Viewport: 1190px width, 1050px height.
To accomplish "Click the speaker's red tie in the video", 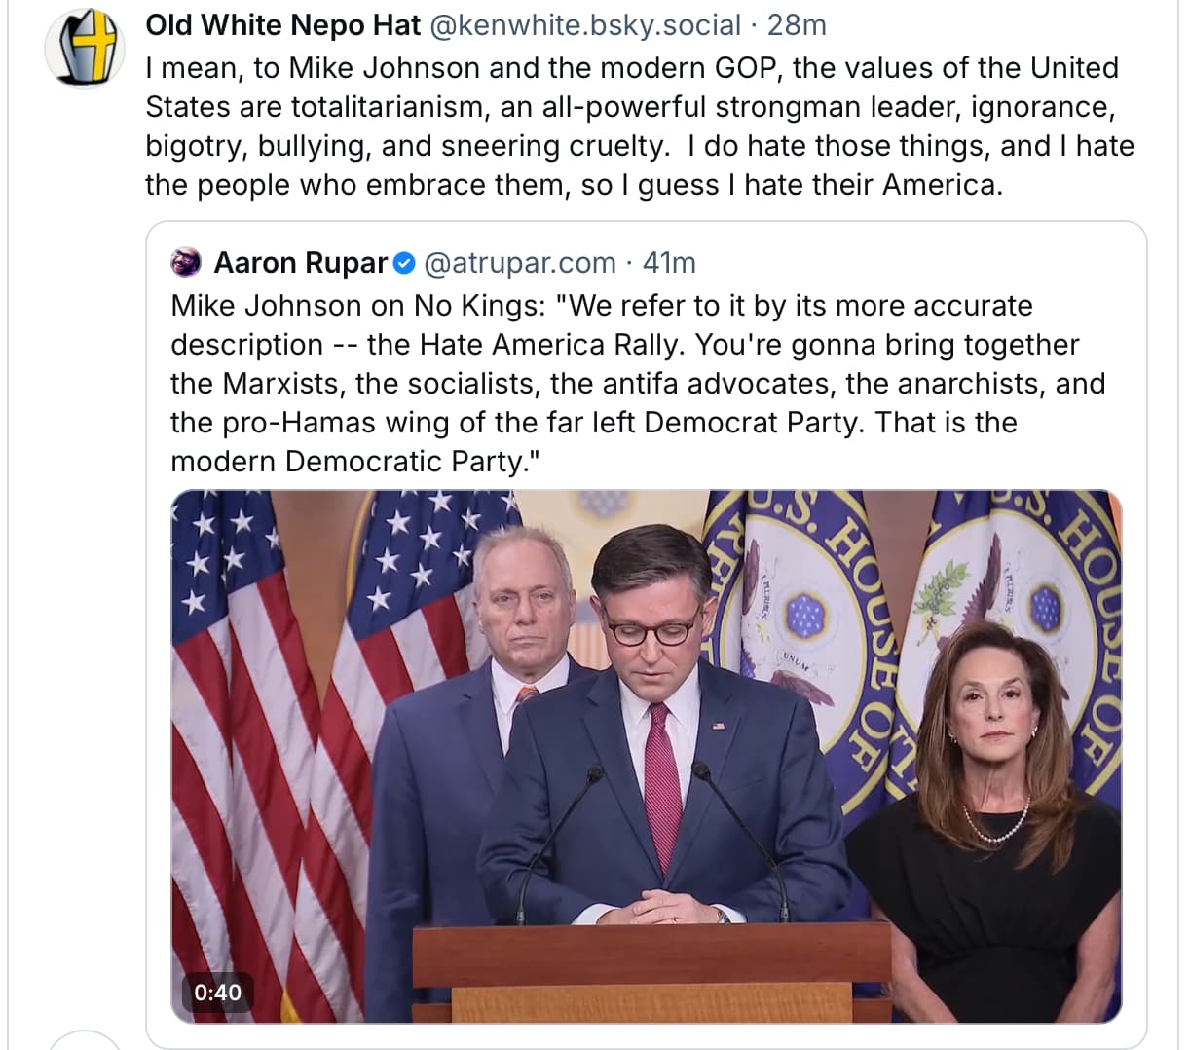I will (662, 779).
